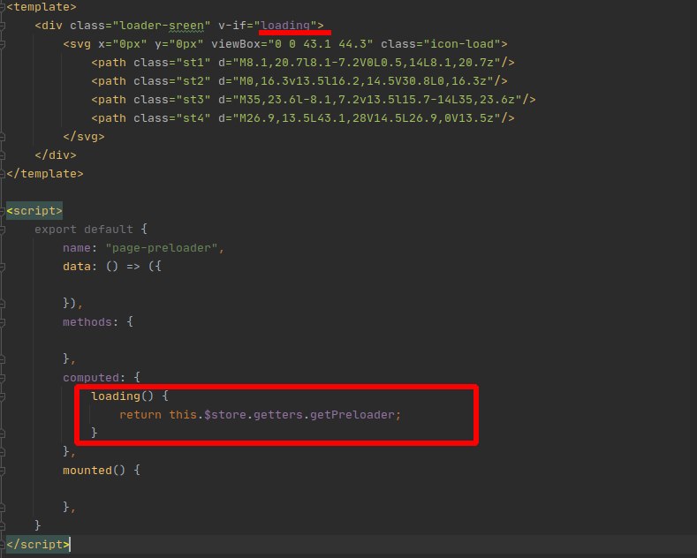This screenshot has height=558, width=697.
Task: Click the path with class st2
Action: (x=299, y=81)
